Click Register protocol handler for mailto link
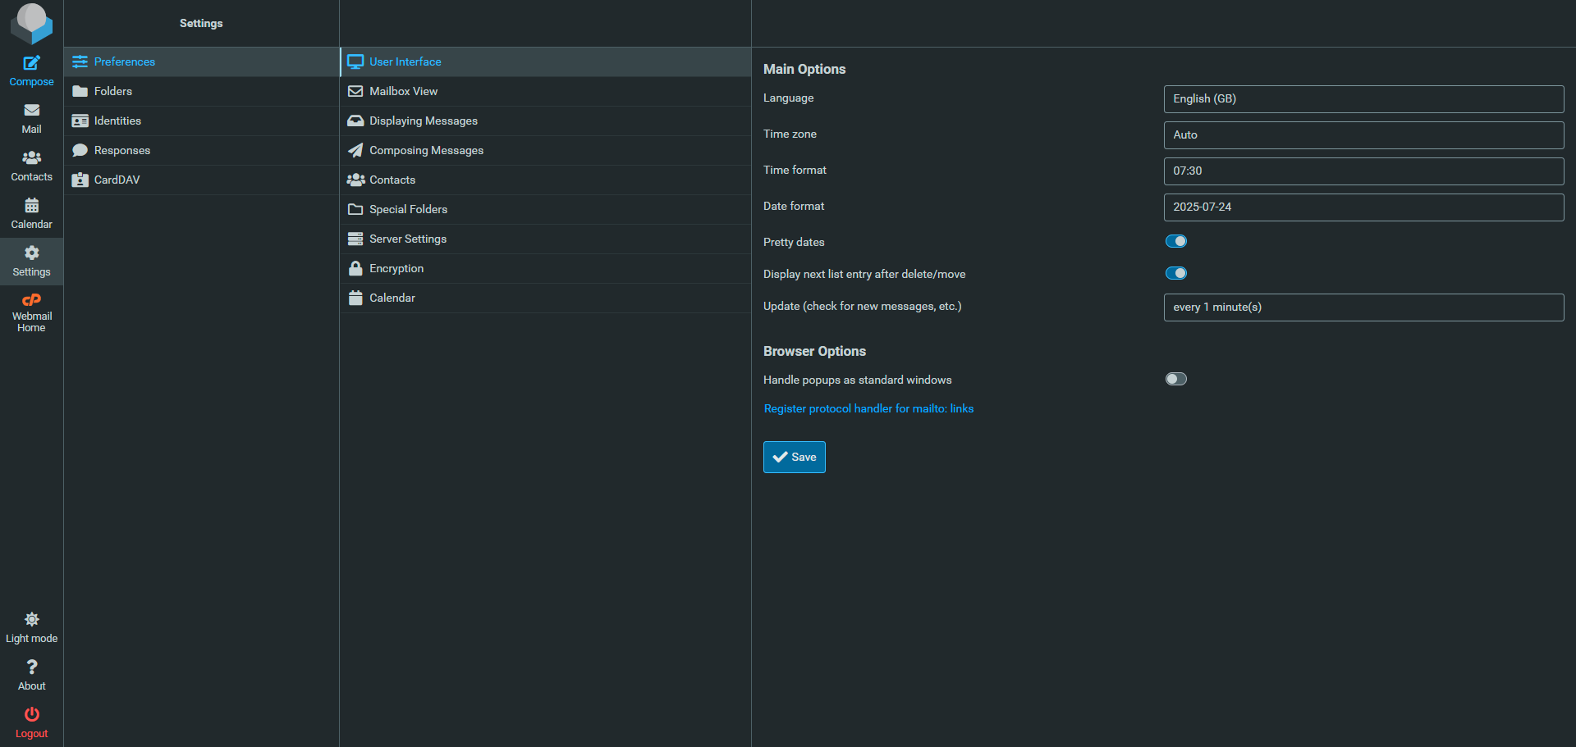Viewport: 1576px width, 747px height. pos(868,408)
